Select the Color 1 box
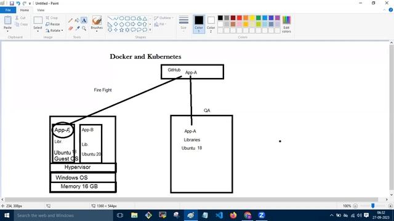394x221 pixels. [199, 24]
